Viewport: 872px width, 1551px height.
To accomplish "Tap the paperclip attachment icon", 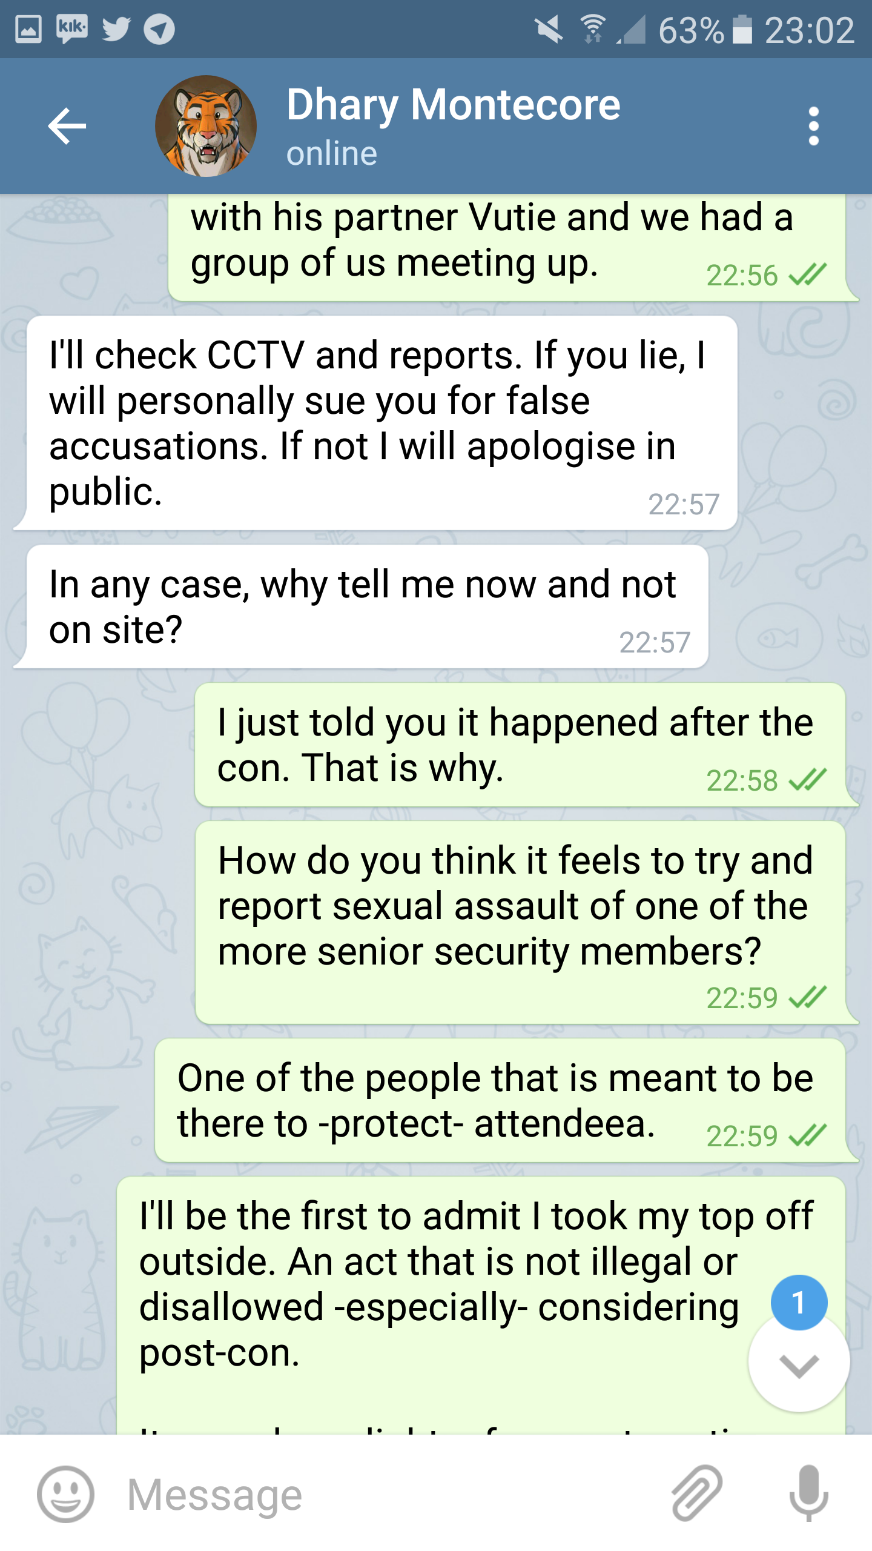I will [x=697, y=1493].
